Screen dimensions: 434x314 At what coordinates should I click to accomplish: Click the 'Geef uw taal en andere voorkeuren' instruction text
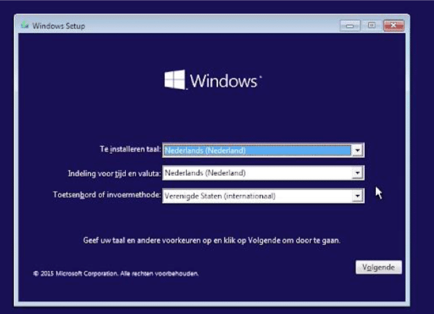(212, 241)
